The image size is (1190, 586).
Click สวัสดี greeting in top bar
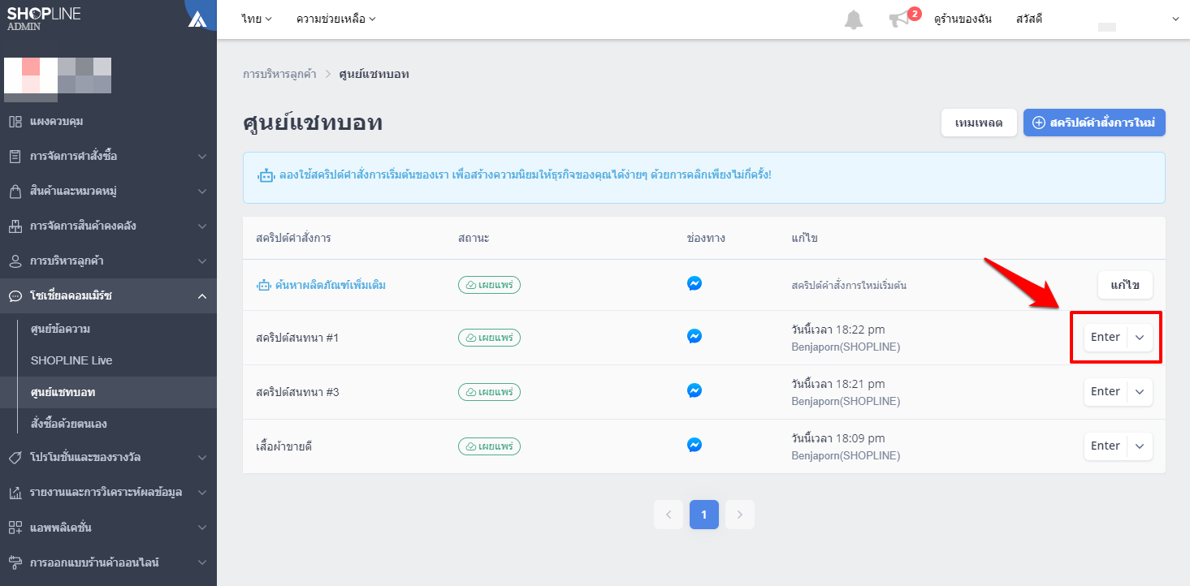coord(1028,19)
